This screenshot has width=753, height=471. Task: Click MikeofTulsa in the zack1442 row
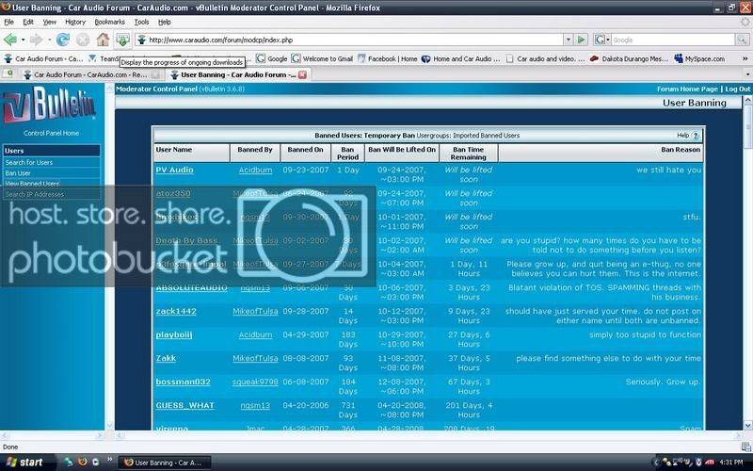point(255,311)
